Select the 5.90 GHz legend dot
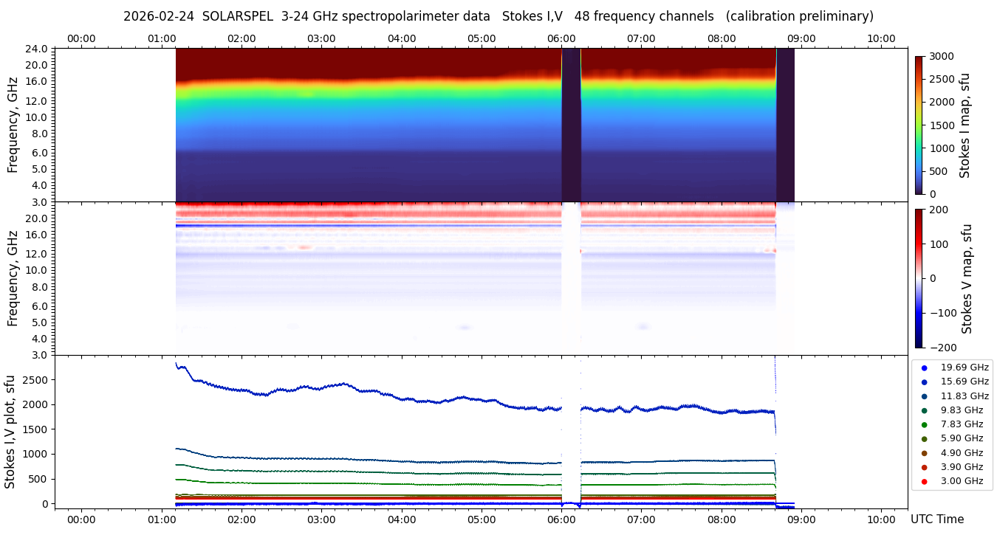Viewport: 997px width, 535px height. pos(924,439)
